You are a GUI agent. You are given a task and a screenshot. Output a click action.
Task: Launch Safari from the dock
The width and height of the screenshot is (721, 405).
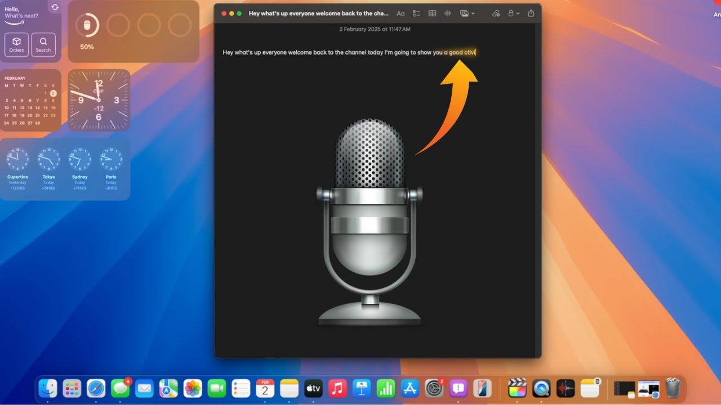[x=96, y=388]
